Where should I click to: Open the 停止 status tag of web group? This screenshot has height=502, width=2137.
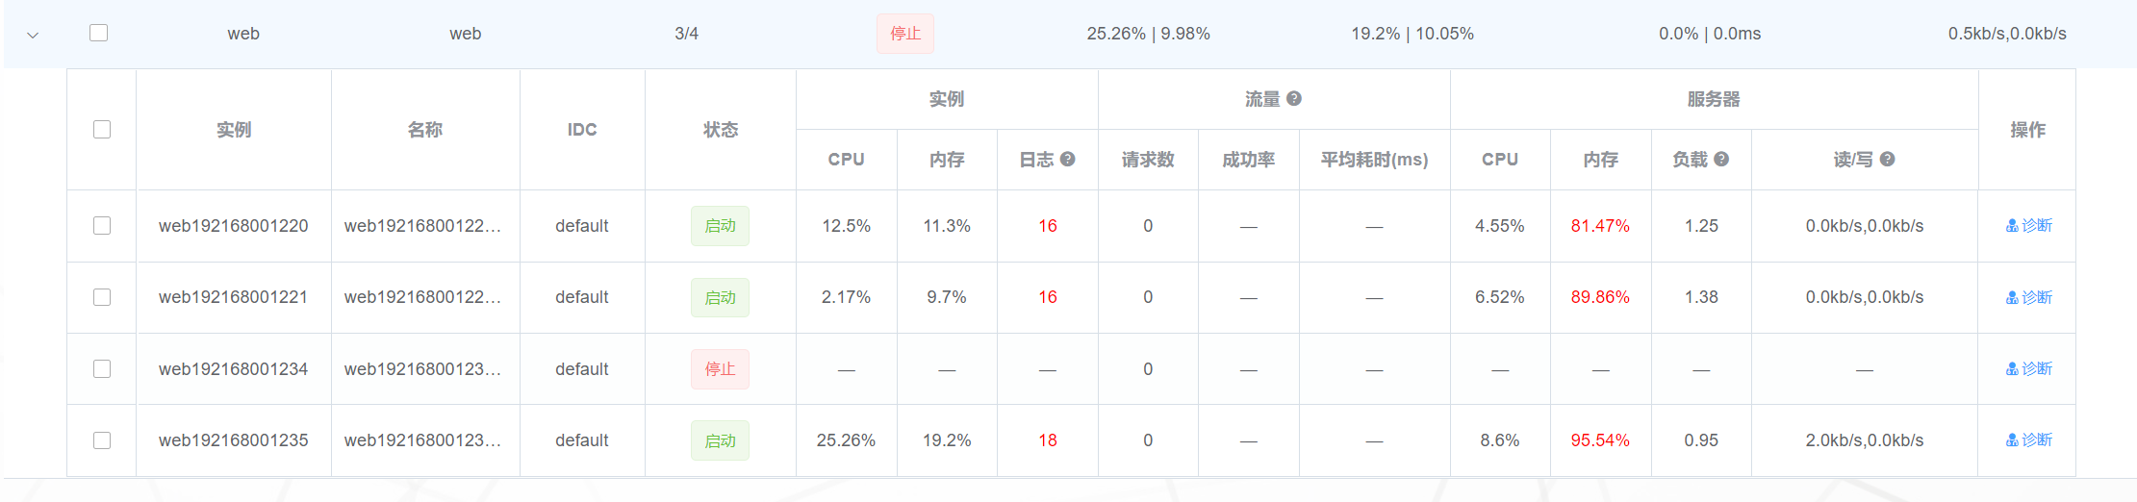[x=905, y=34]
